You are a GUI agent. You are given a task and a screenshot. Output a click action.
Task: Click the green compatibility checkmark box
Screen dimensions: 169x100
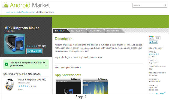tap(7, 64)
